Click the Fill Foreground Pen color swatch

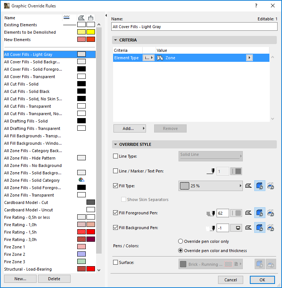point(236,213)
